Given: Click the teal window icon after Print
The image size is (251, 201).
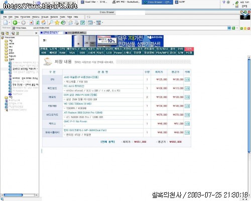Looking at the screenshot, I should 83,23.
